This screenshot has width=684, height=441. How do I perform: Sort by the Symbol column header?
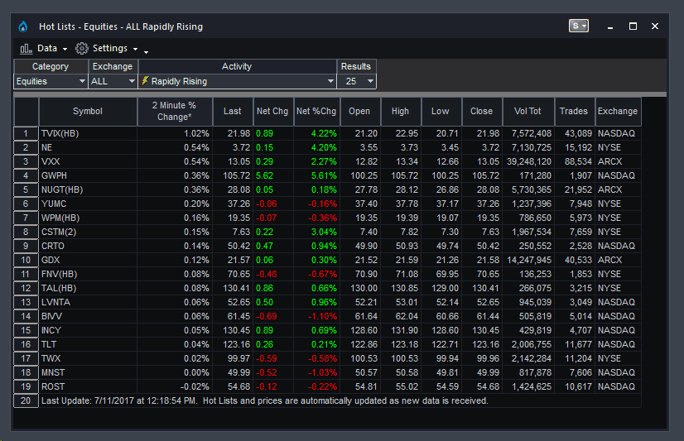tap(88, 111)
